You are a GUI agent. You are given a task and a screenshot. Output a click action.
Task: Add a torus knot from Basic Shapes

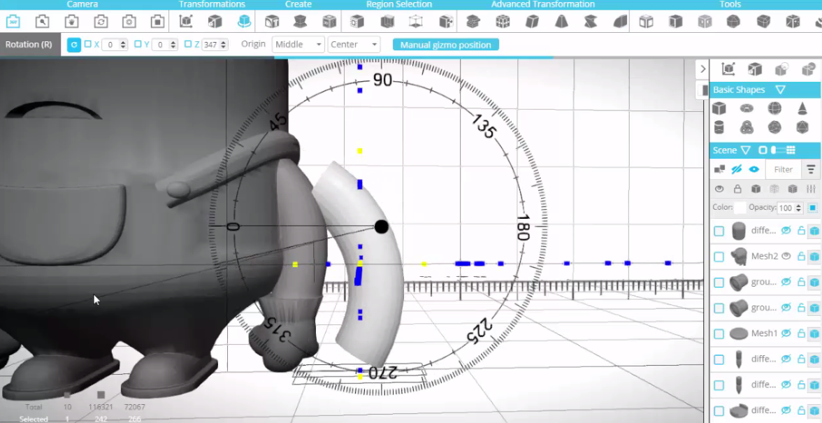click(x=747, y=127)
